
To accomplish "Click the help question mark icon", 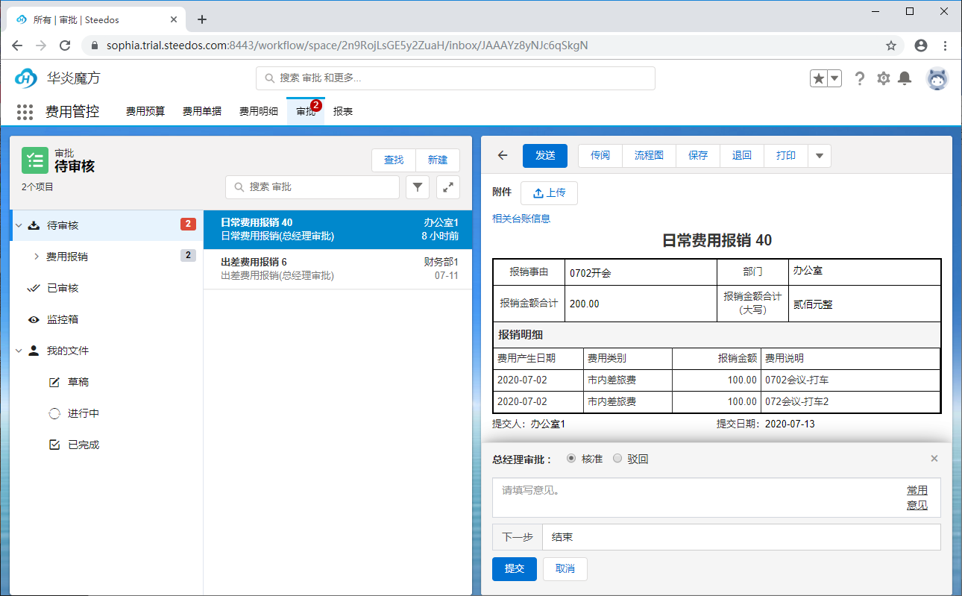I will click(860, 78).
